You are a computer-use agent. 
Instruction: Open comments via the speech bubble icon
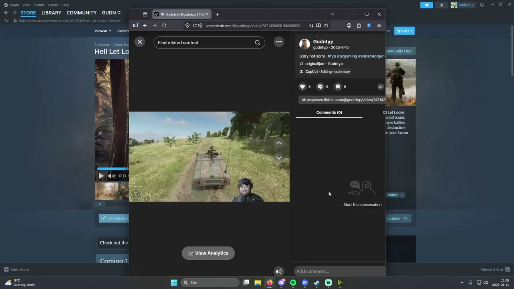[320, 87]
